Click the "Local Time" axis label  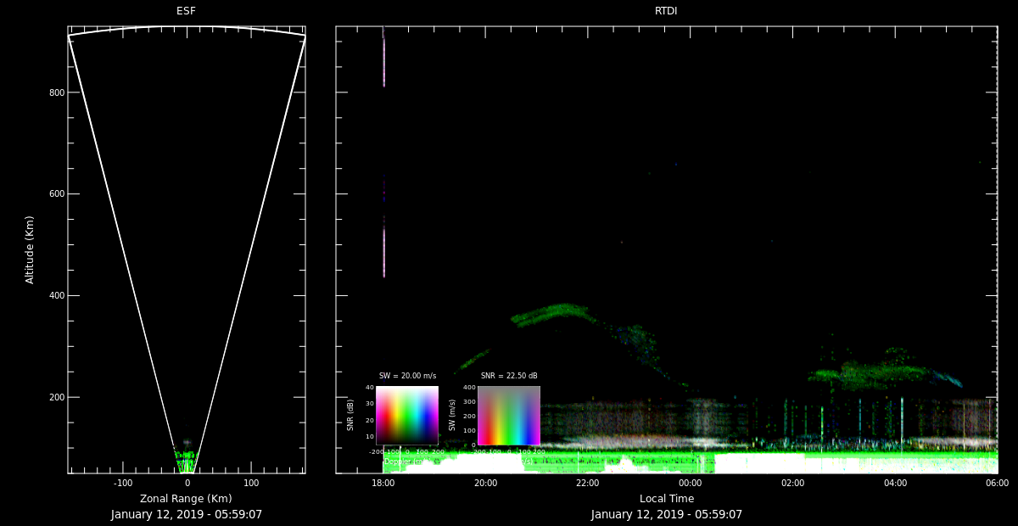666,499
